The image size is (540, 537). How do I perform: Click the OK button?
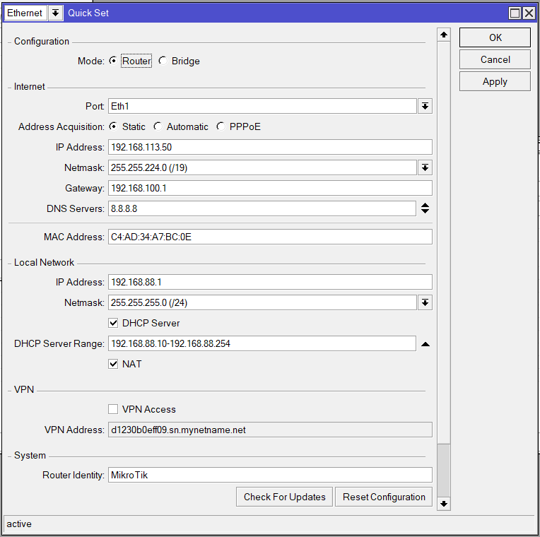pyautogui.click(x=495, y=37)
